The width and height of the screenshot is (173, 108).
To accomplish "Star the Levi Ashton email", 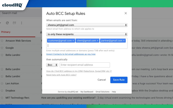I will point(2,83).
